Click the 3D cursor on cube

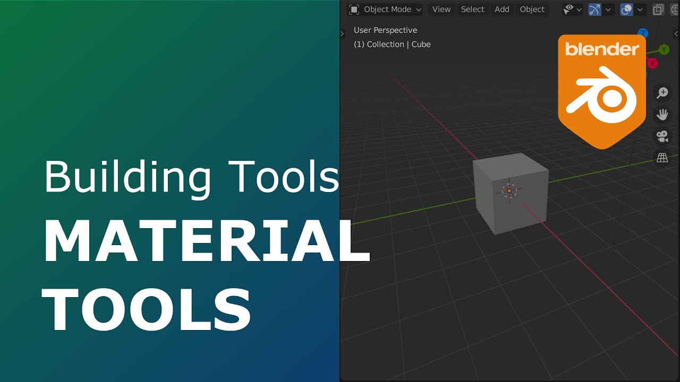coord(509,190)
